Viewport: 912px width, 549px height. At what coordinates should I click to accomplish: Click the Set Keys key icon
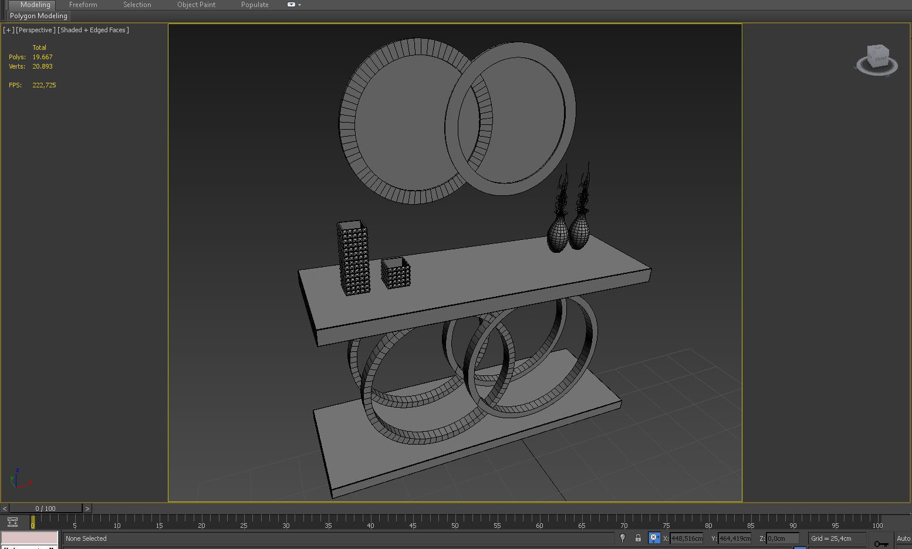(881, 544)
